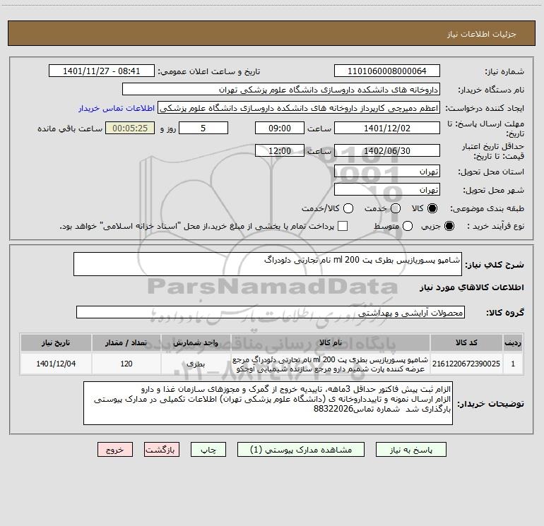Click the deadline time field 09:00

pos(280,128)
